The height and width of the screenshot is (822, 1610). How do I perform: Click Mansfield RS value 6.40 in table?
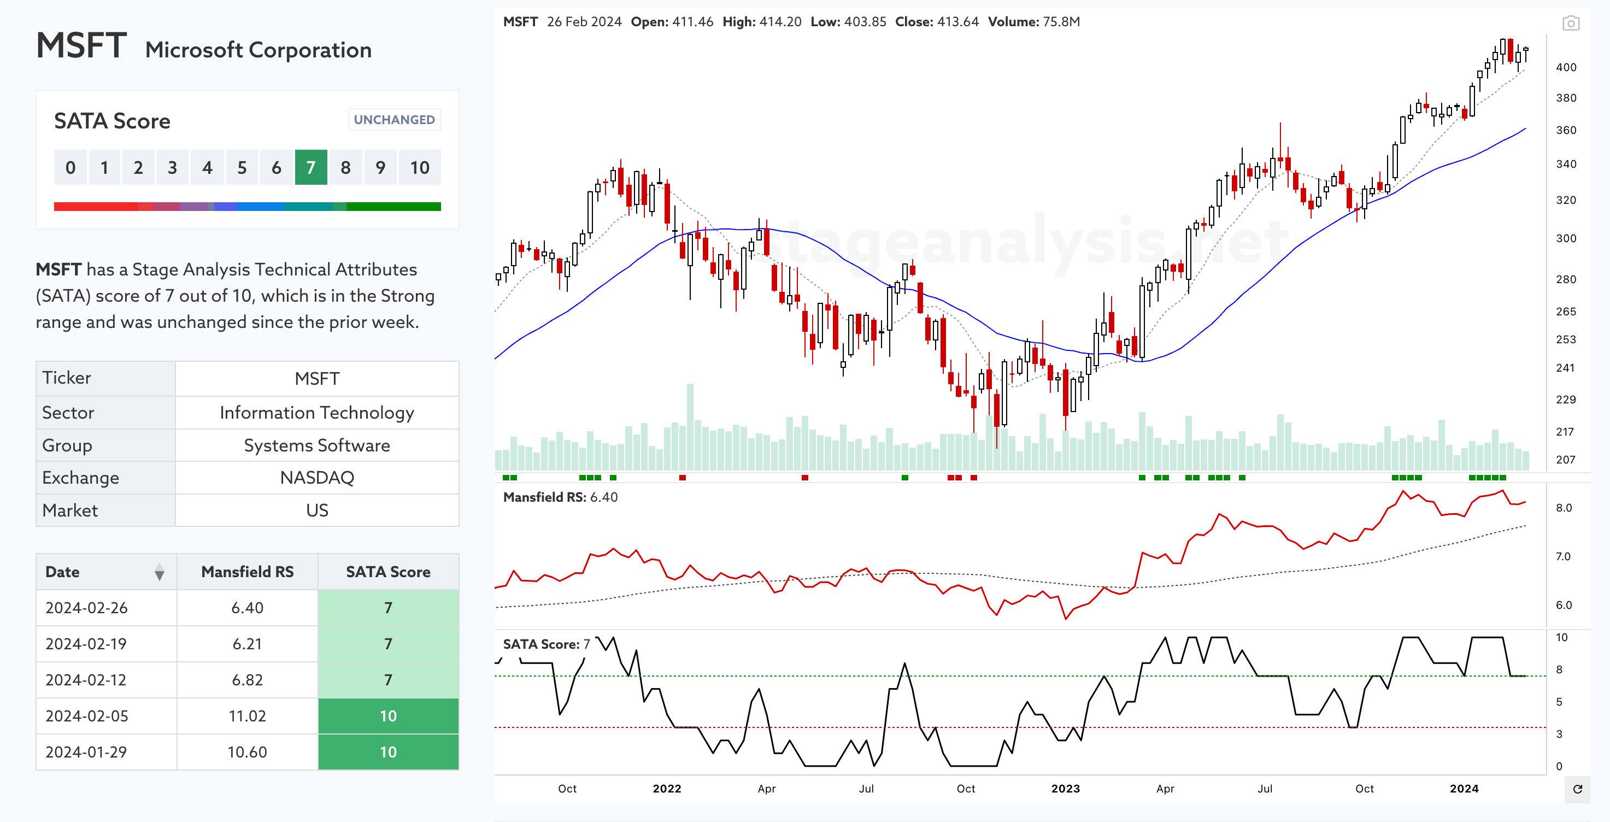click(x=248, y=608)
